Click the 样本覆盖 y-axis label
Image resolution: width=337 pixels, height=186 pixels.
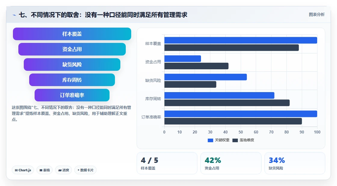click(x=153, y=44)
